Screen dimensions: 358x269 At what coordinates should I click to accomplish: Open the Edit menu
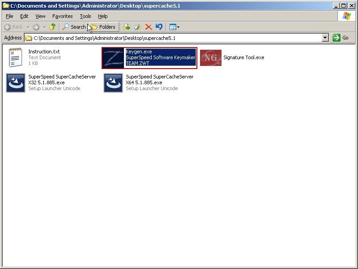[x=24, y=16]
